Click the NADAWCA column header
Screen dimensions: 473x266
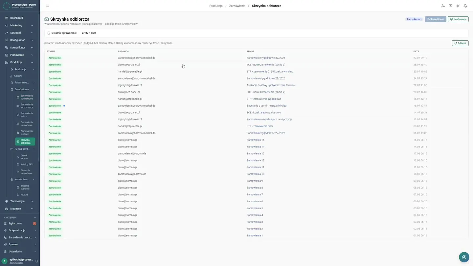click(x=123, y=52)
